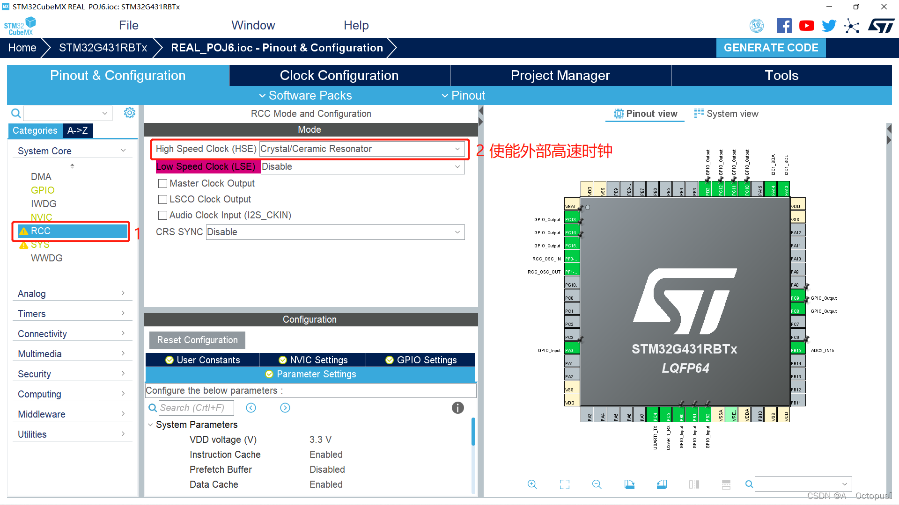Click the pinout search magnifier icon
The width and height of the screenshot is (899, 505).
[x=749, y=484]
